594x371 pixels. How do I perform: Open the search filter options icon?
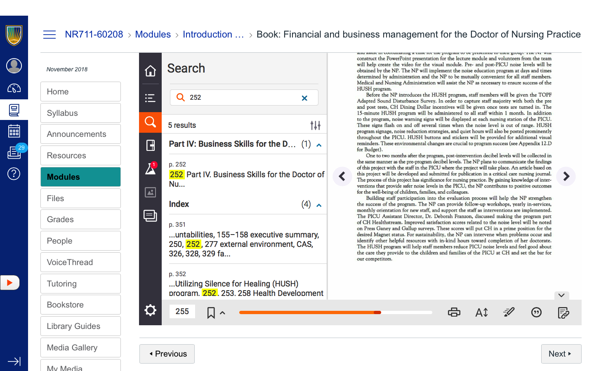point(315,125)
